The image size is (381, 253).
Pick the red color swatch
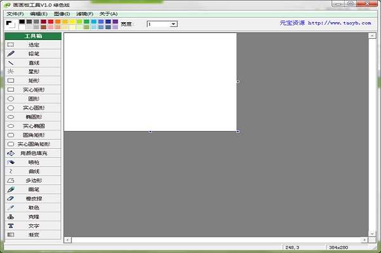(51, 22)
